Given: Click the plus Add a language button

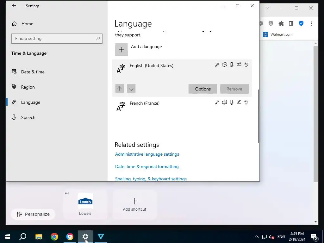Looking at the screenshot, I should point(121,50).
